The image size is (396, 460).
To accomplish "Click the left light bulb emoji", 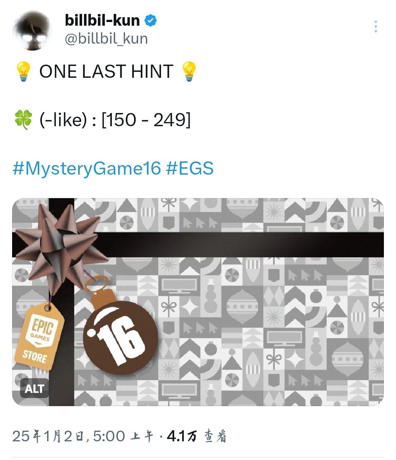I will click(x=23, y=72).
